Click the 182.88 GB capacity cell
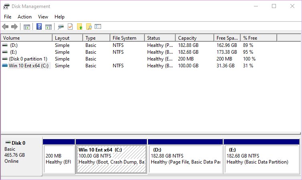Image resolution: width=302 pixels, height=180 pixels. click(x=188, y=45)
